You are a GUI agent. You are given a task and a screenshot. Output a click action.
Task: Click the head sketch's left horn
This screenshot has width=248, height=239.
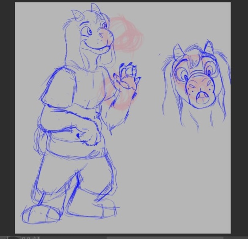coord(177,52)
